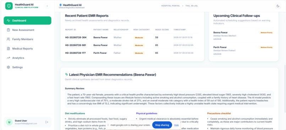Toggle dark mode with the moon icon
Image resolution: width=286 pixels, height=130 pixels.
point(278,6)
